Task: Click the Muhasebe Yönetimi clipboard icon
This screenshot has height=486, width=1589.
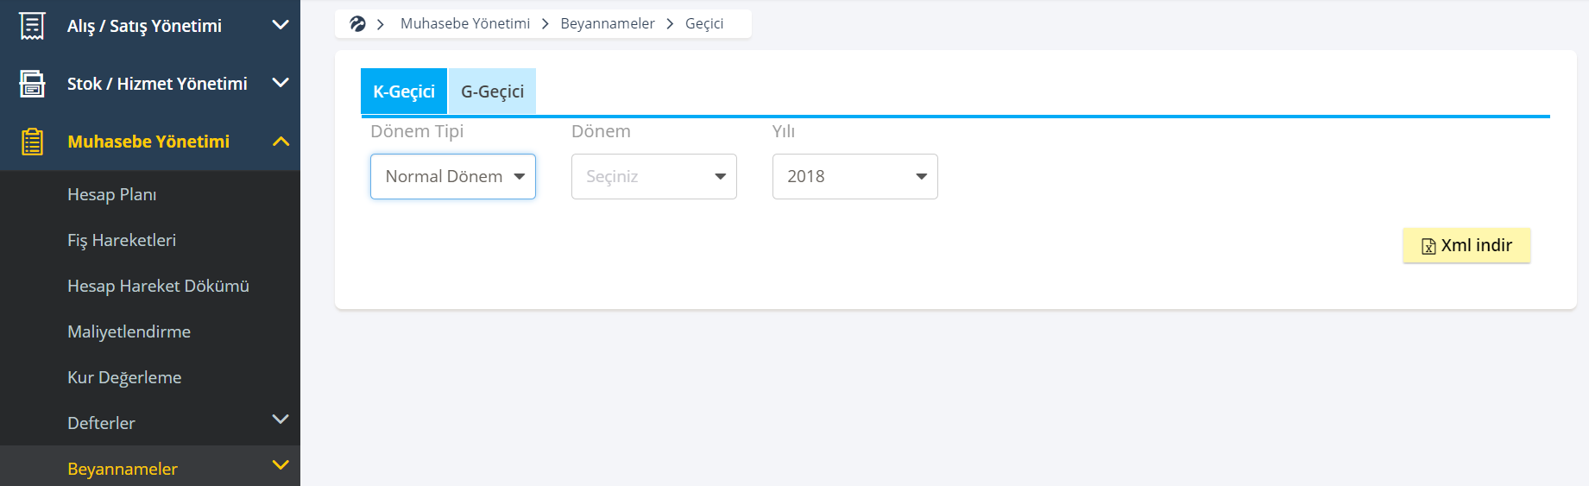Action: point(32,142)
